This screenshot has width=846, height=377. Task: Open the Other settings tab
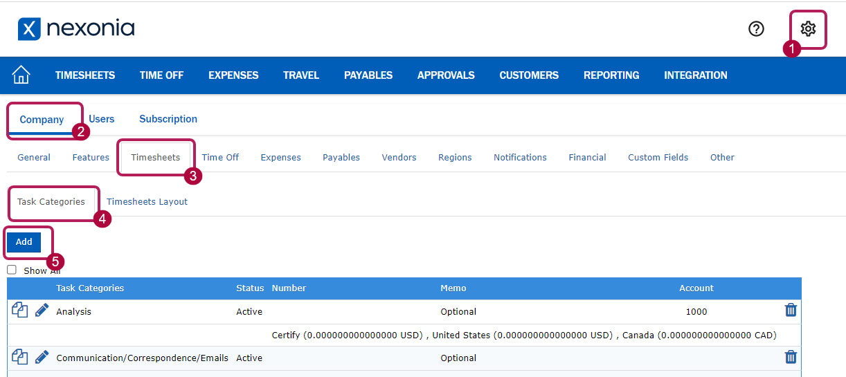click(x=722, y=158)
